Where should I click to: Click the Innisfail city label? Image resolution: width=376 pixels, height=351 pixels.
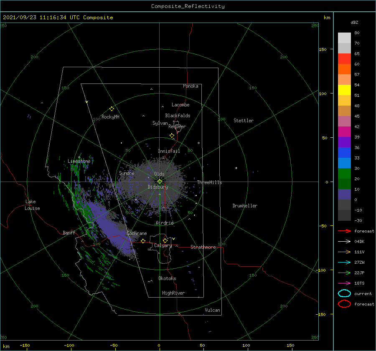[169, 151]
